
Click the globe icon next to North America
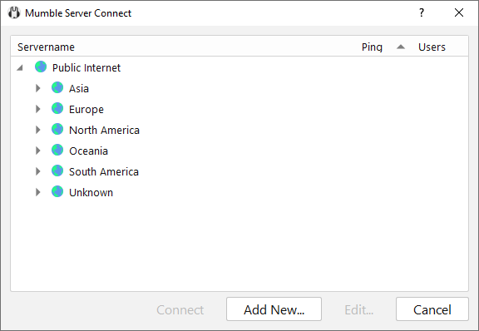click(x=57, y=129)
